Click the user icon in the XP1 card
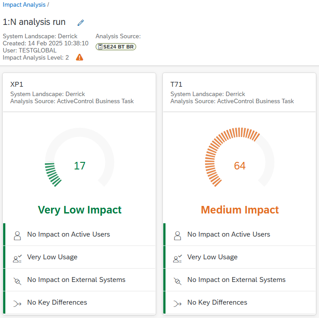Screen dimensions: 319x318 click(x=17, y=236)
